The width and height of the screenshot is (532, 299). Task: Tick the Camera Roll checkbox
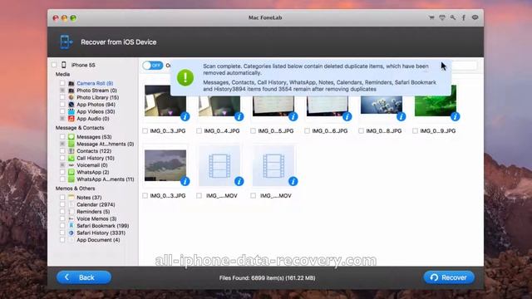[62, 83]
